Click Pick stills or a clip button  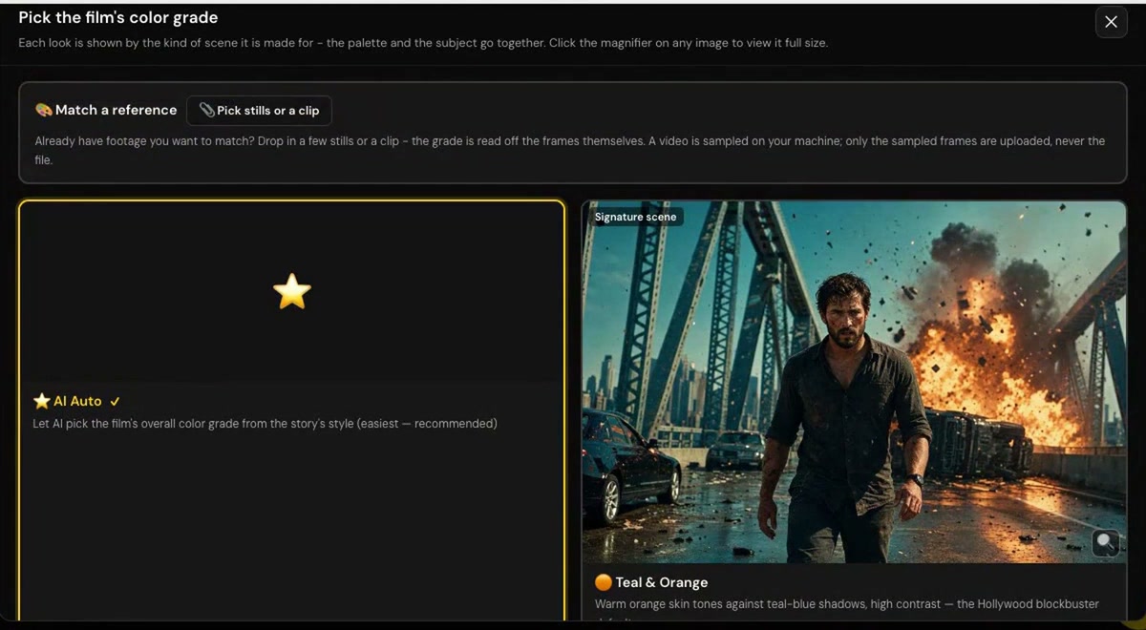pos(259,111)
